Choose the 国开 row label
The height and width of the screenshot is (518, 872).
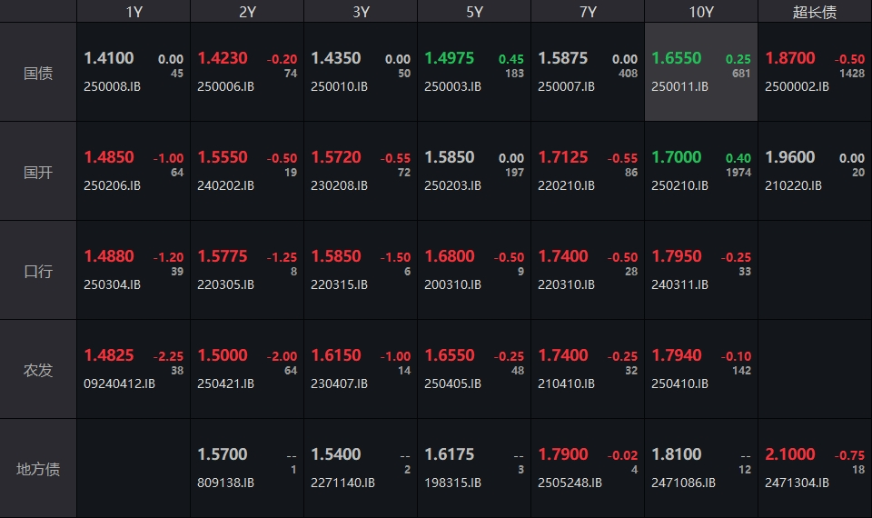click(38, 172)
